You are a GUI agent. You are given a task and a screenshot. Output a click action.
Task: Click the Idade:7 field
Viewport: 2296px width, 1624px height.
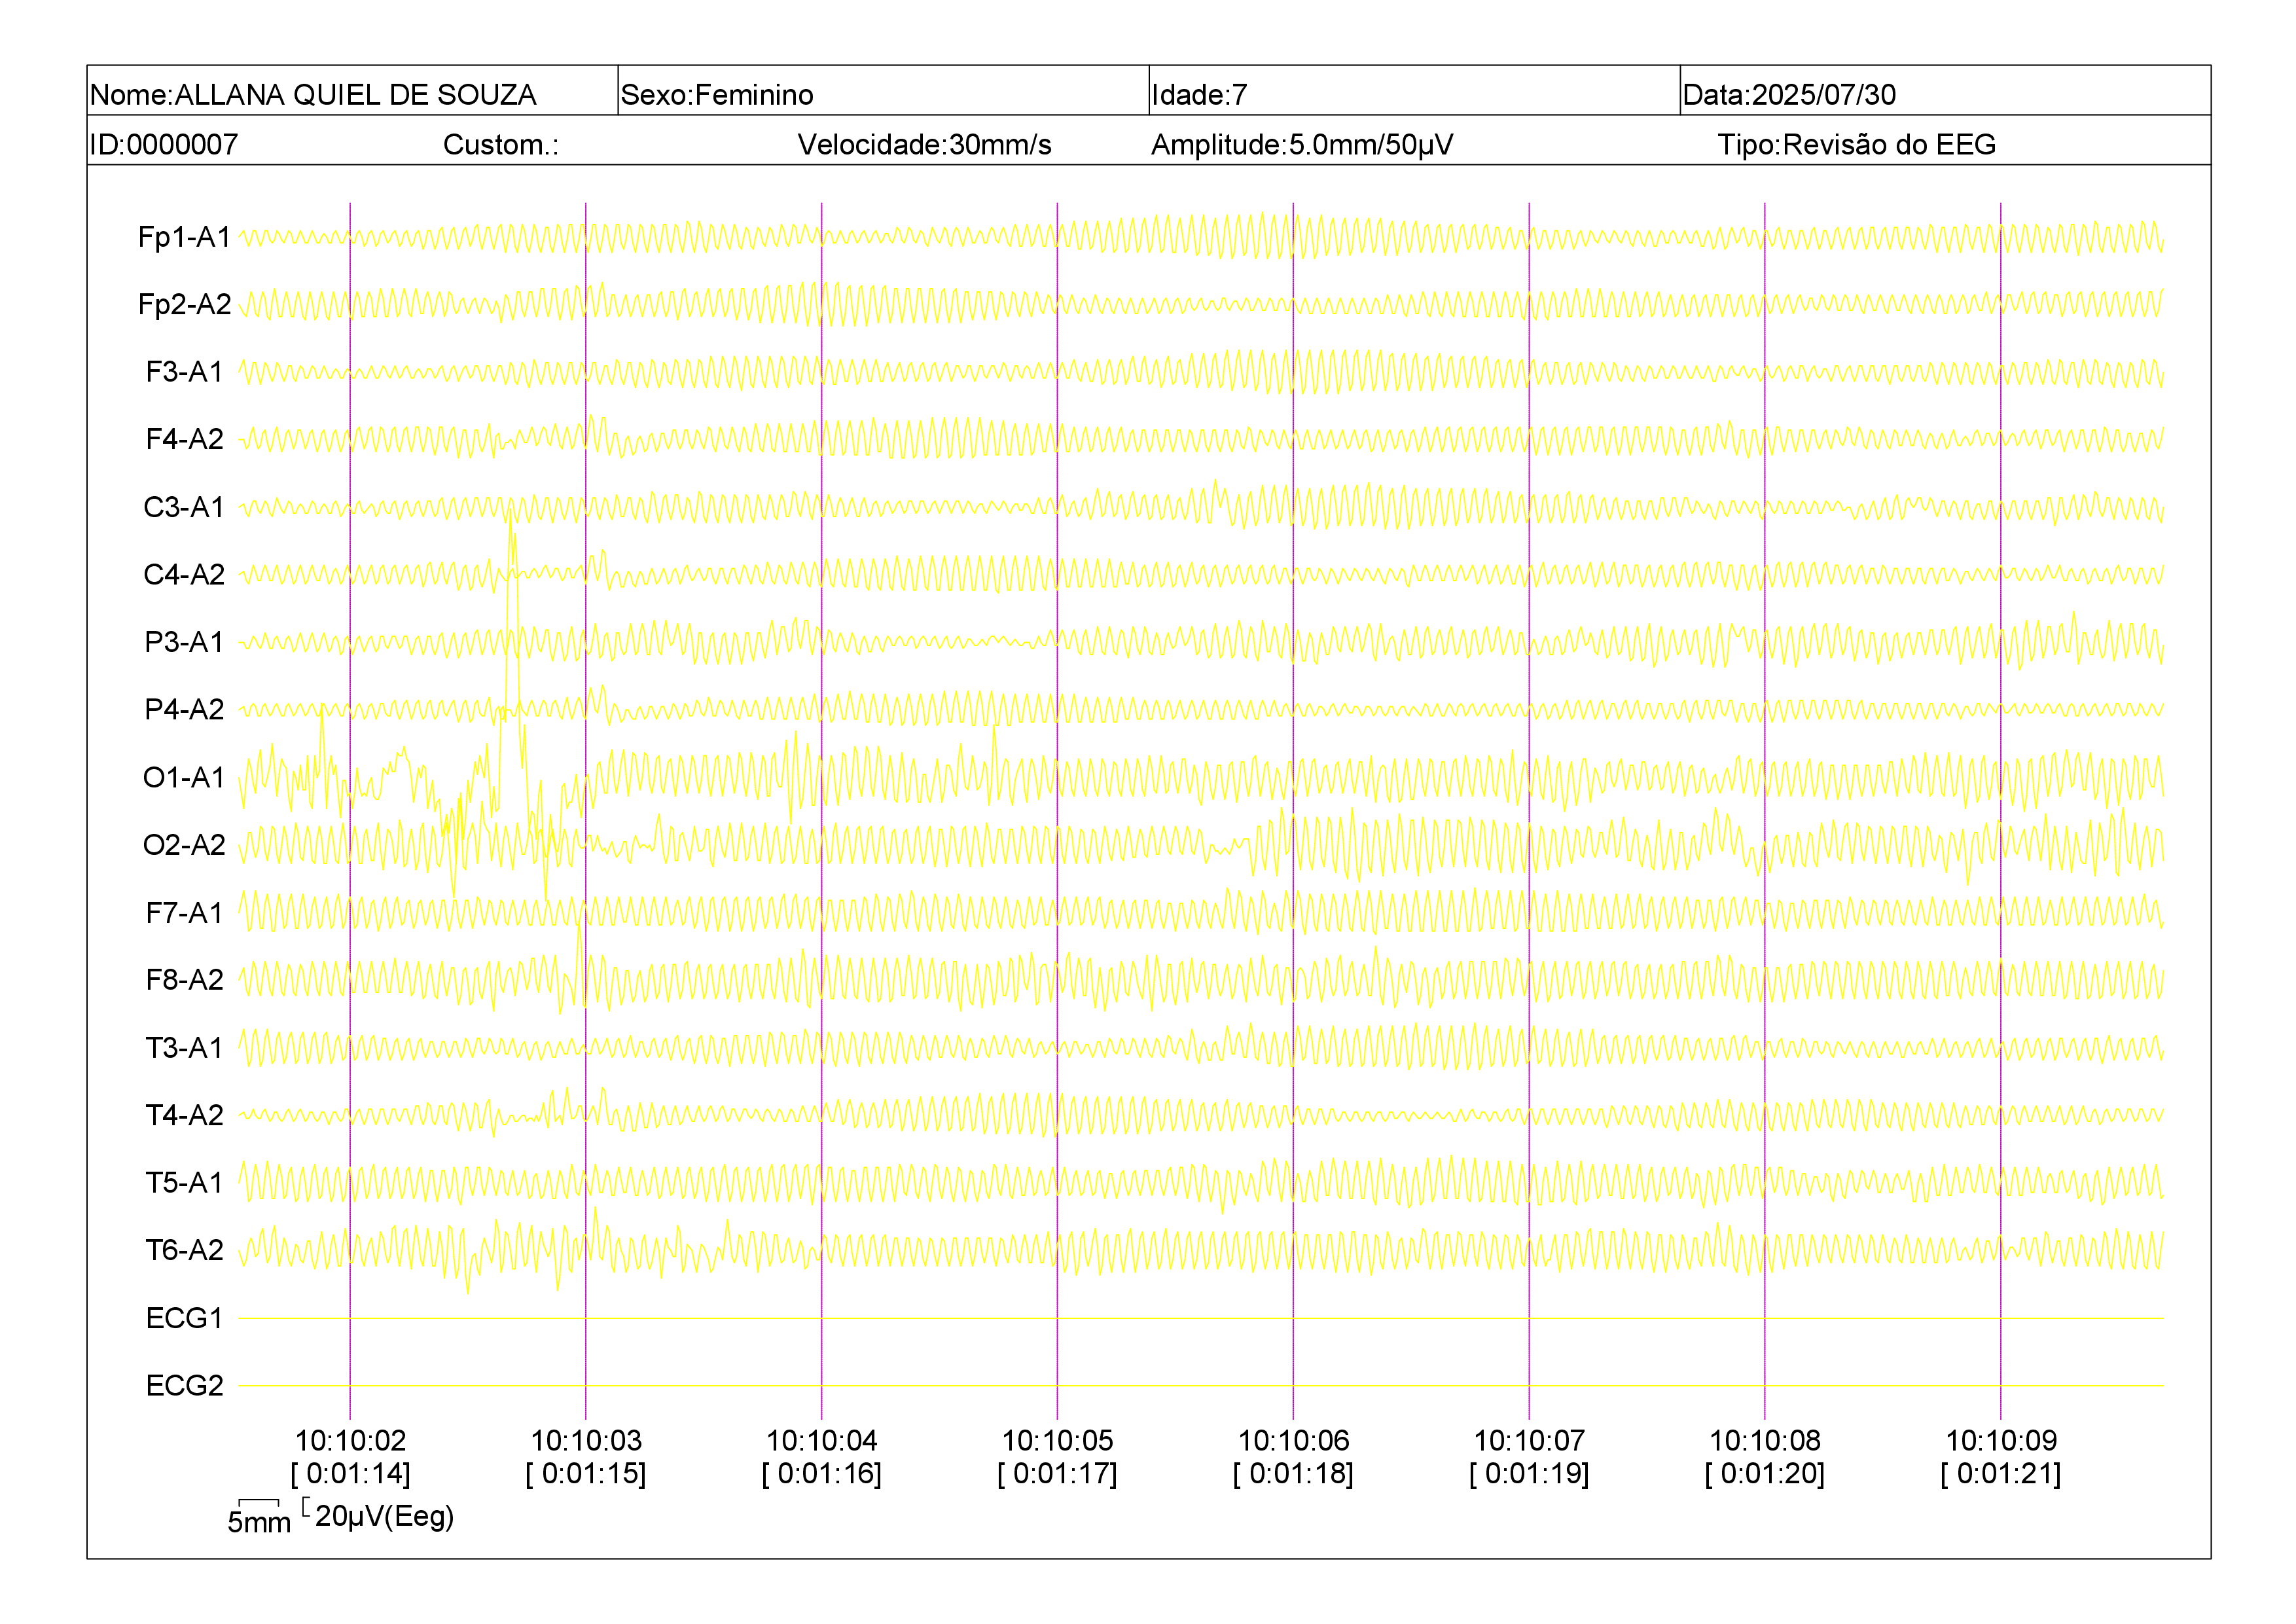click(x=1414, y=91)
